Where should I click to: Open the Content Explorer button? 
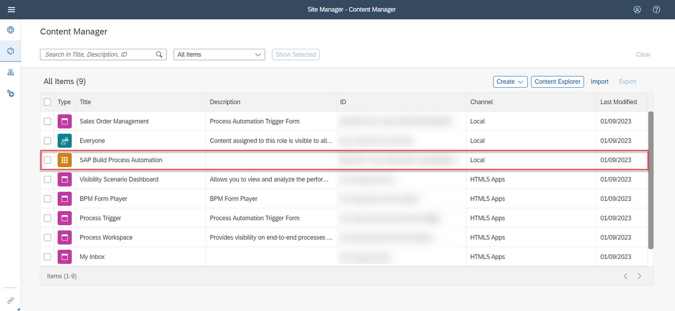557,82
